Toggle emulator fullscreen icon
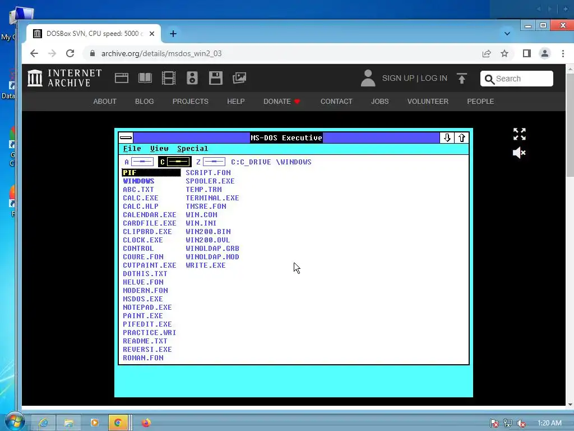The width and height of the screenshot is (574, 431). click(x=519, y=134)
